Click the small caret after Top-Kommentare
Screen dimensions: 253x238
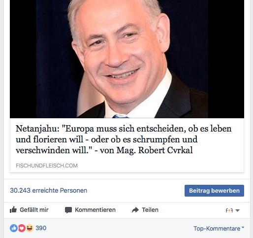pos(243,228)
